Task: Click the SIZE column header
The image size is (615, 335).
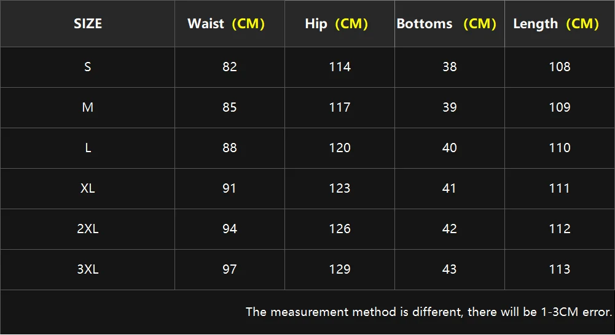Action: 88,24
